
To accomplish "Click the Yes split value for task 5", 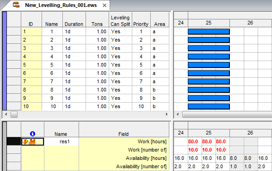I will coord(116,65).
